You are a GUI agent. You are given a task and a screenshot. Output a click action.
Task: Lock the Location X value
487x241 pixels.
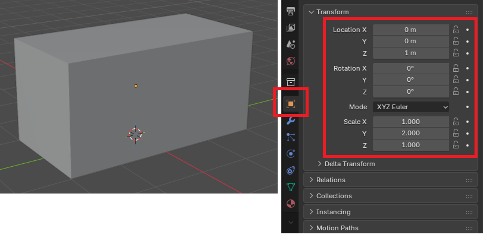point(456,30)
